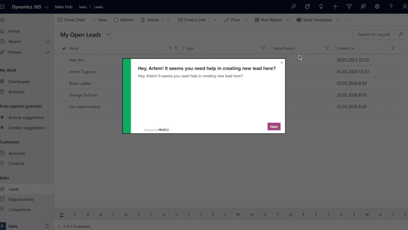The height and width of the screenshot is (230, 408).
Task: Filter leads by letter A
Action: [x=88, y=214]
